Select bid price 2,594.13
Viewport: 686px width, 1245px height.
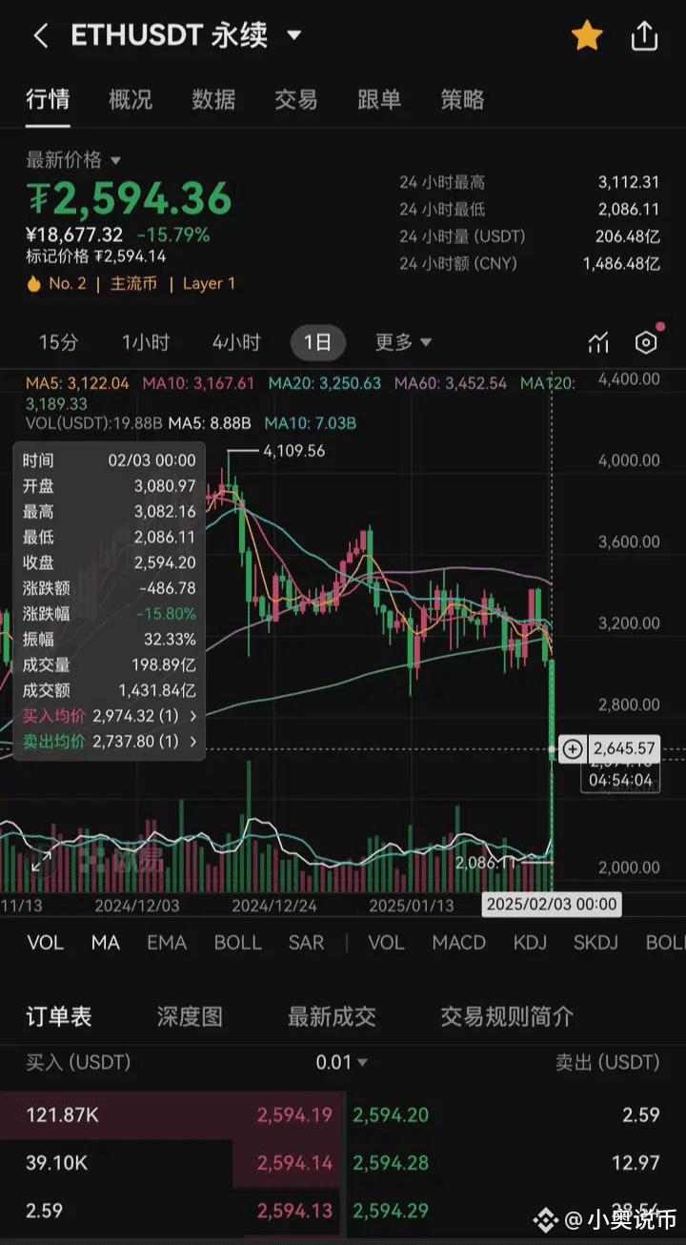pyautogui.click(x=294, y=1211)
